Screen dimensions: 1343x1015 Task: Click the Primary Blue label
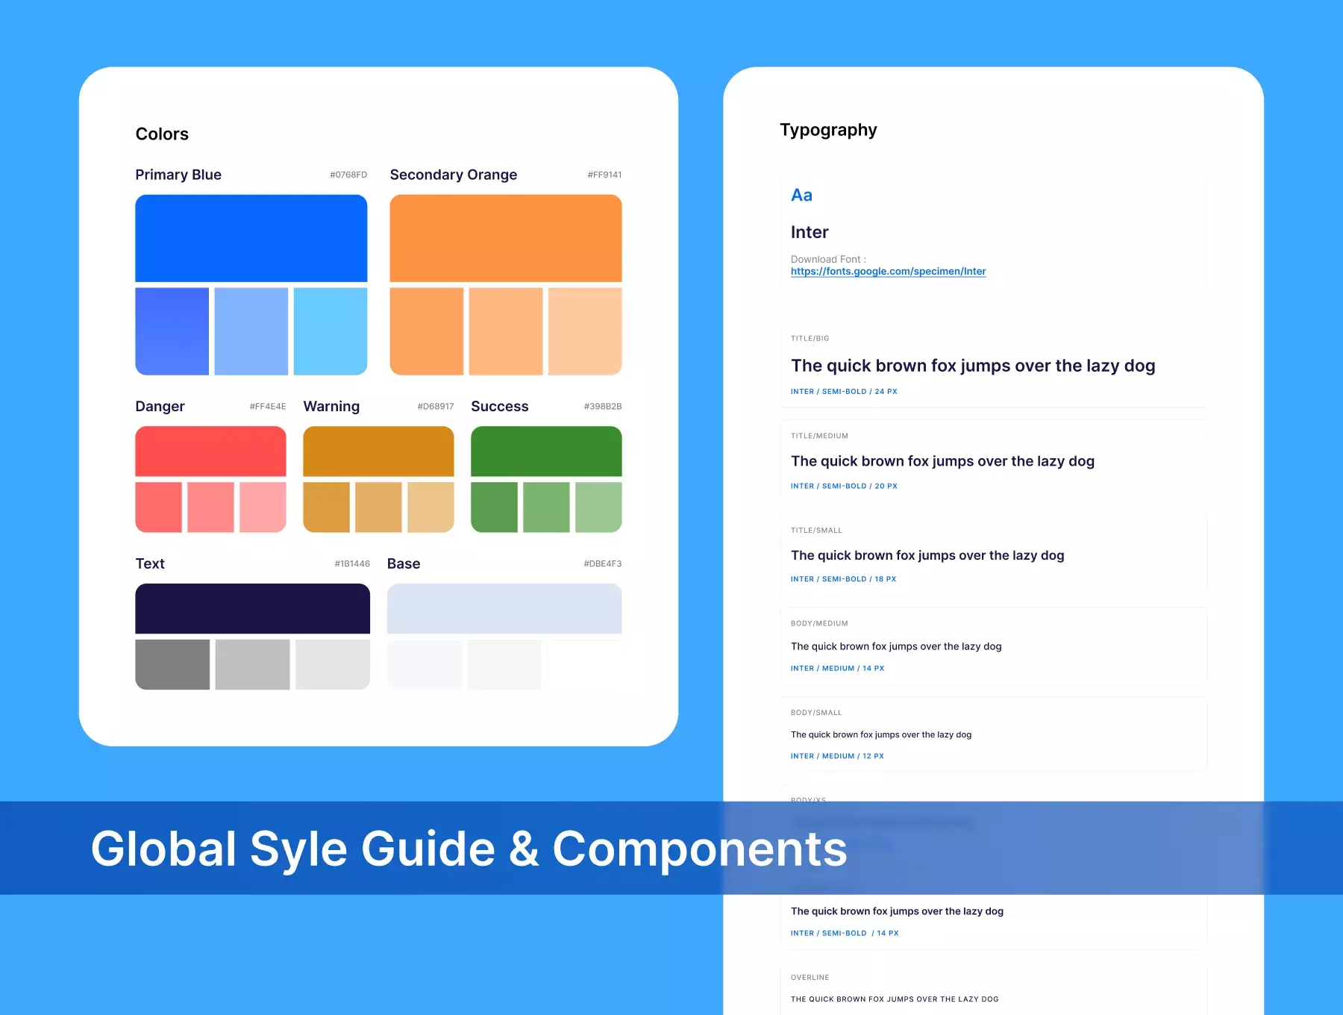178,175
